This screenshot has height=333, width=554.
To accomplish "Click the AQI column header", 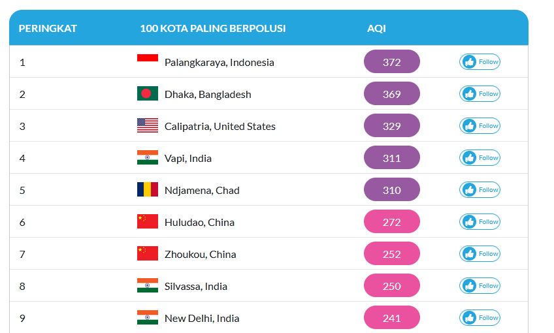I will coord(376,28).
